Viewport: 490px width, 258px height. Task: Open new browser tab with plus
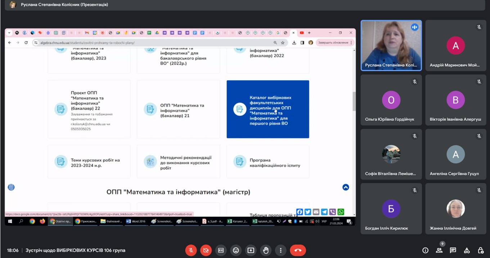(309, 33)
